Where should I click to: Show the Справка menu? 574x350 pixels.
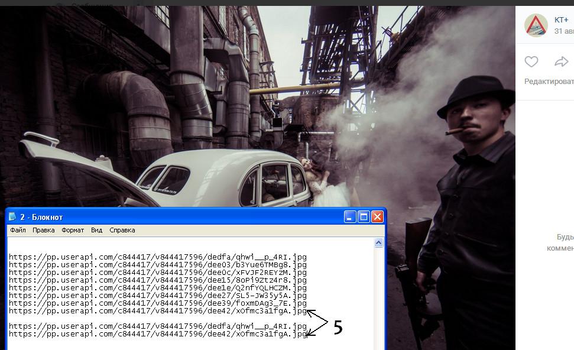click(122, 230)
